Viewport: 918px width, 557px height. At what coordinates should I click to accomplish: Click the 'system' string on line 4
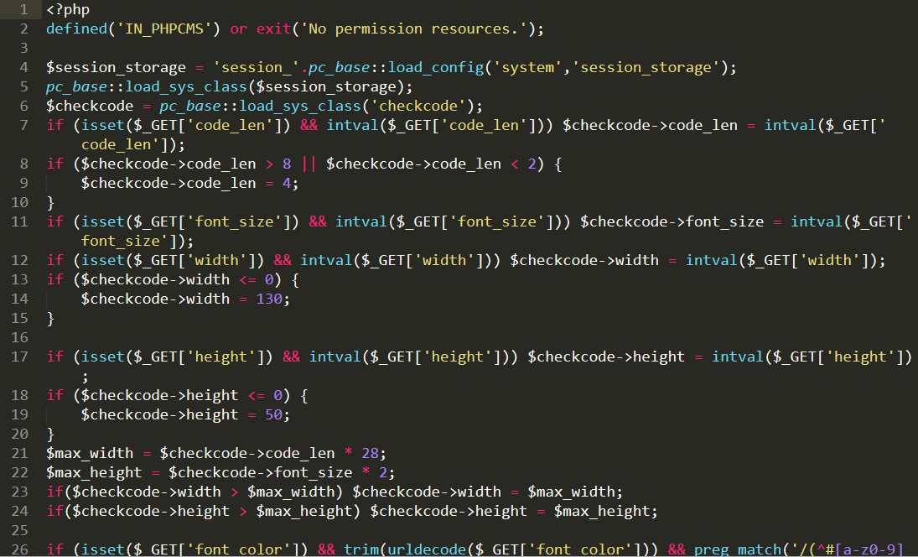point(527,67)
